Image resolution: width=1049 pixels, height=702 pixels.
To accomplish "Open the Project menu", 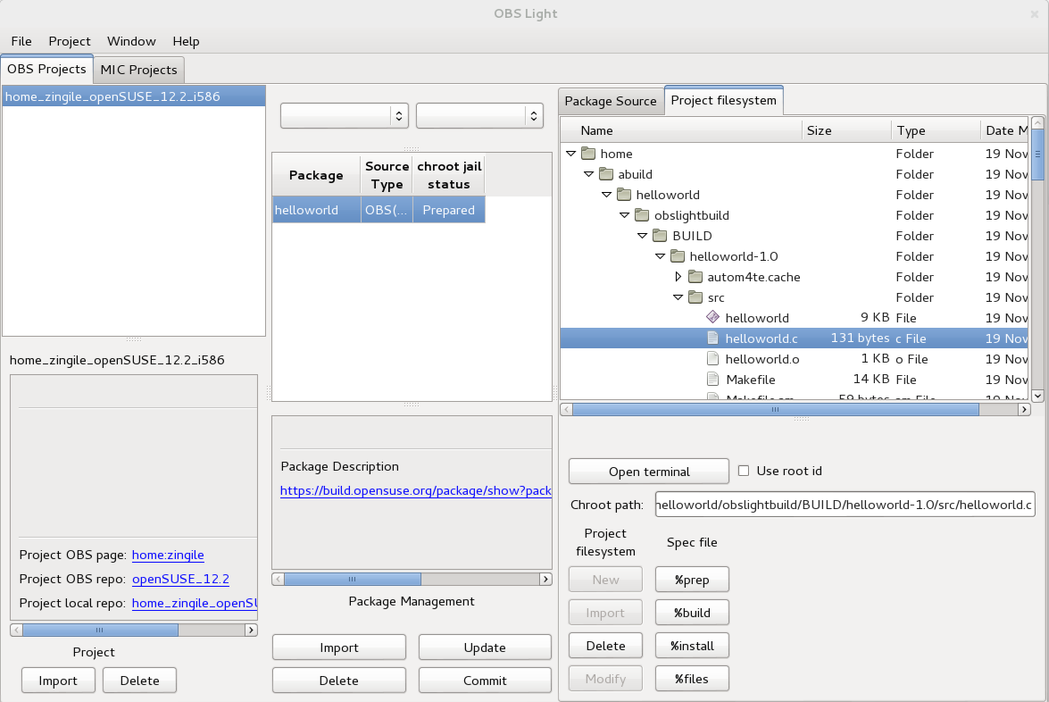I will pos(68,41).
